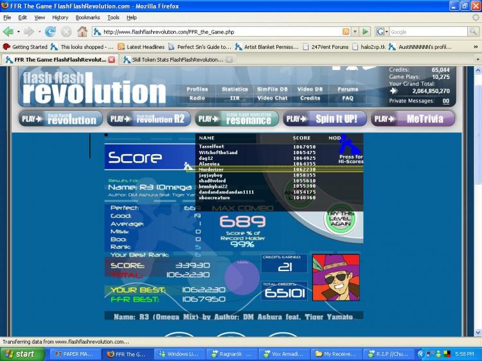Image resolution: width=482 pixels, height=361 pixels.
Task: Click the Firefox home icon
Action: (x=82, y=31)
